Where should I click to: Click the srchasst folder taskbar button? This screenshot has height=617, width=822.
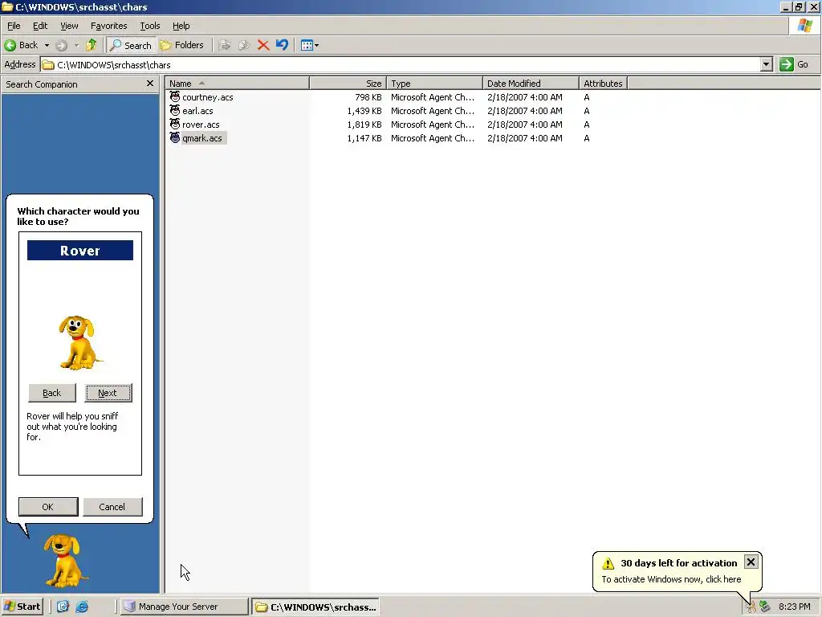tap(315, 607)
